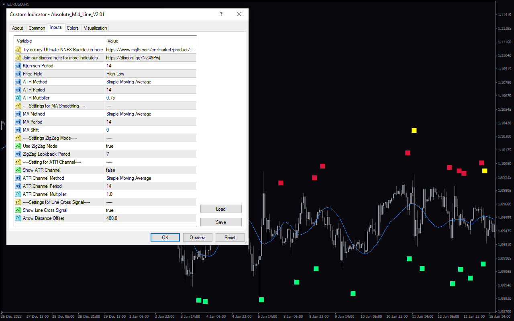
Task: Toggle Use ZigZag Mode value true
Action: click(151, 146)
